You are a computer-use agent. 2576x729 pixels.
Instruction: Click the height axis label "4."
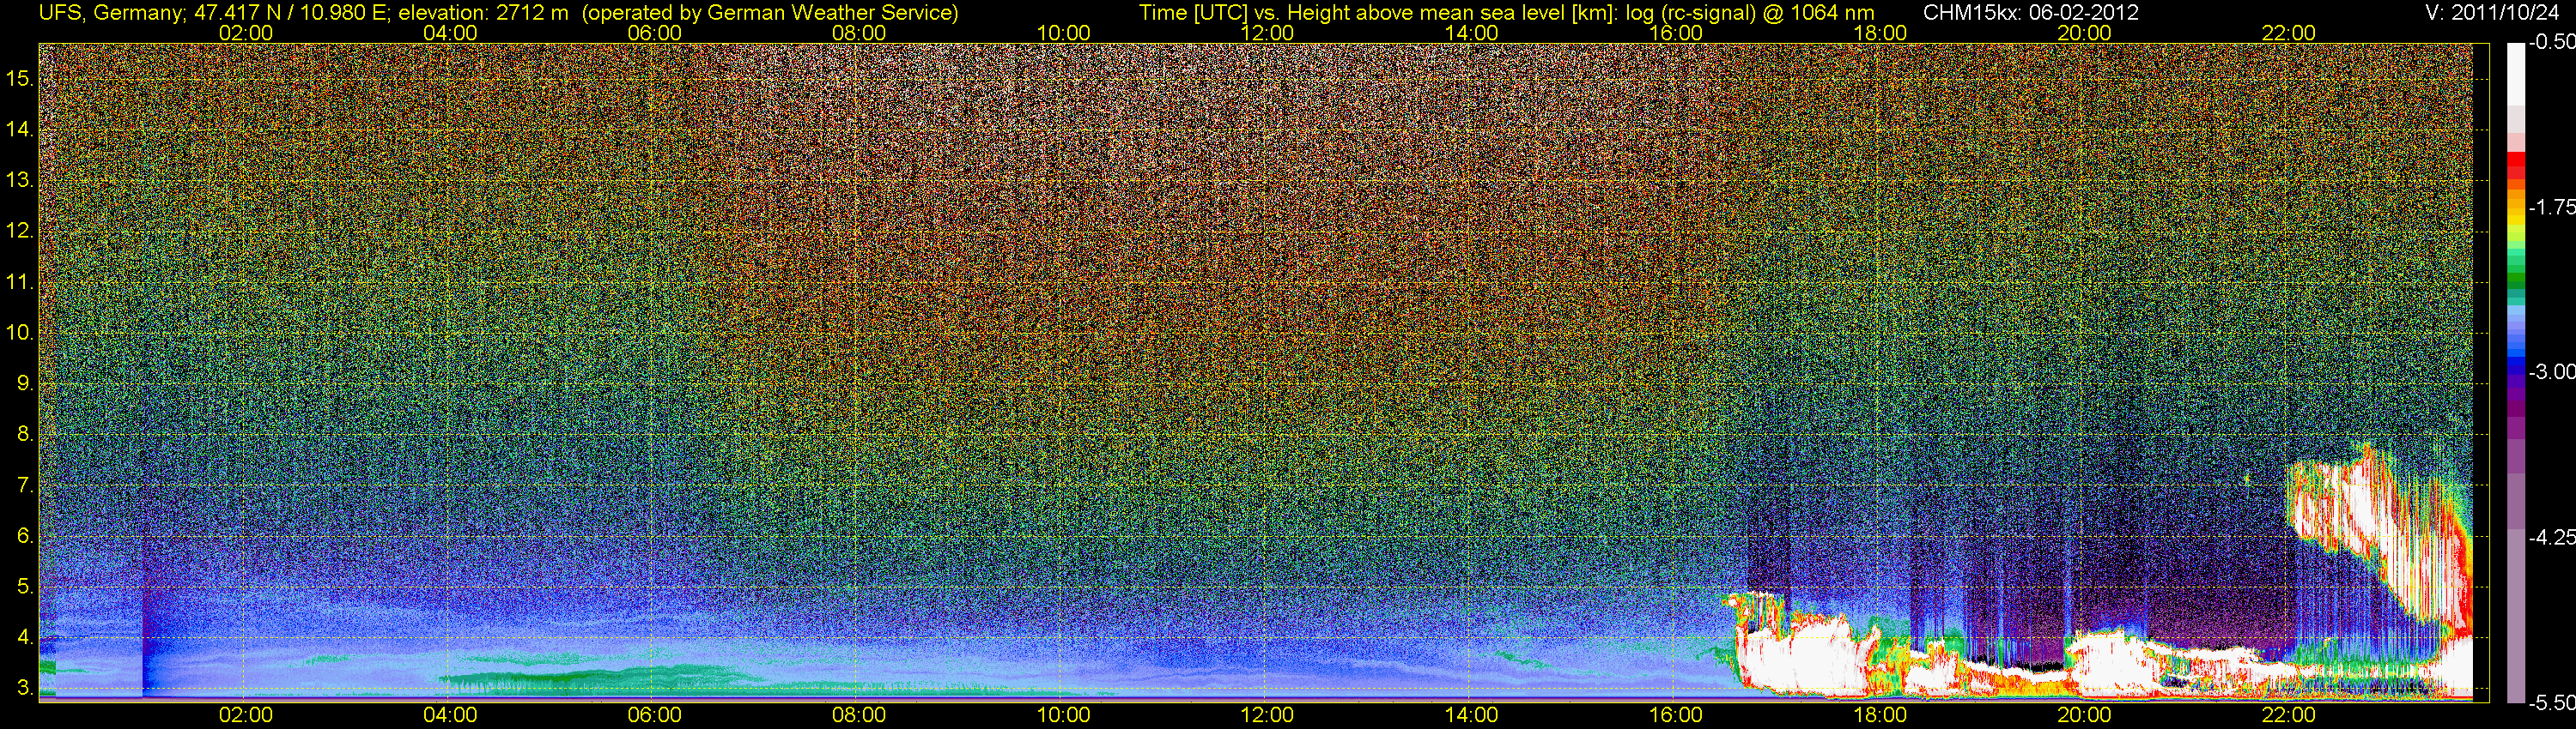point(25,637)
